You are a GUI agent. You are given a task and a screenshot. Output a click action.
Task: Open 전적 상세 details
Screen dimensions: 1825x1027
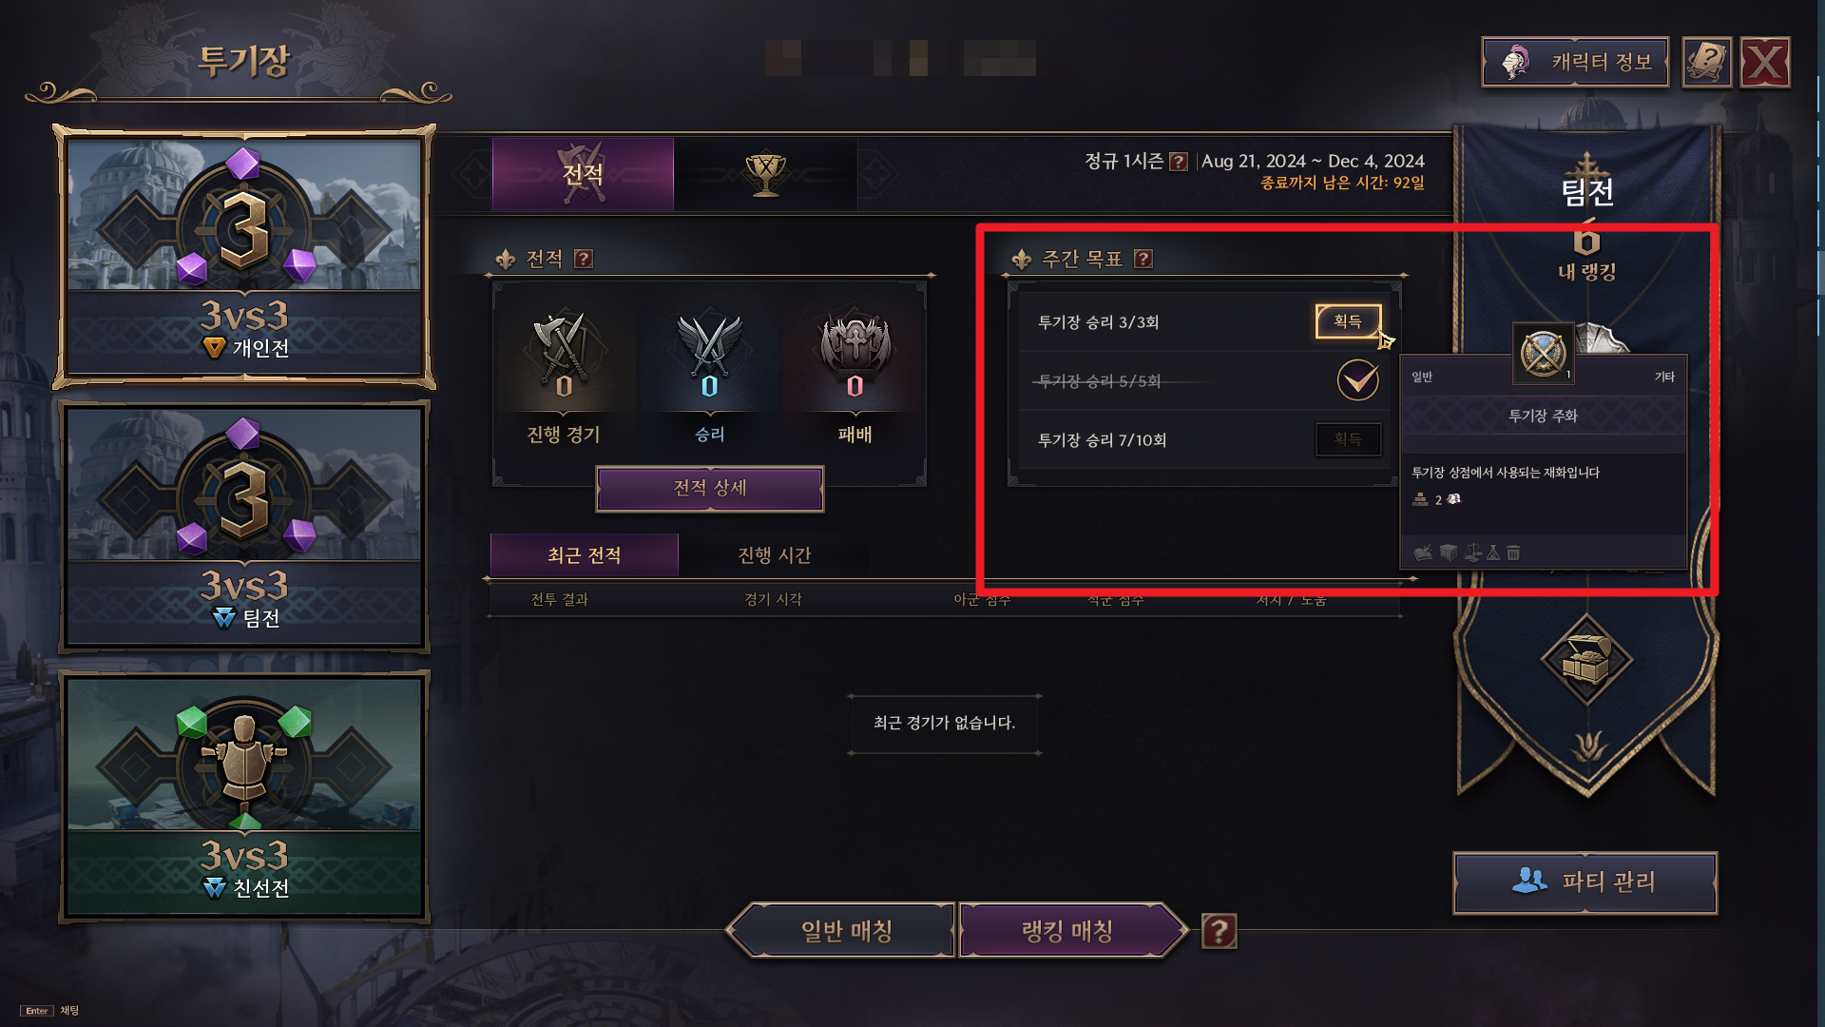(x=710, y=489)
